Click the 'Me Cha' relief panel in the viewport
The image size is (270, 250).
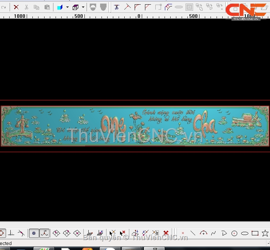click(135, 126)
